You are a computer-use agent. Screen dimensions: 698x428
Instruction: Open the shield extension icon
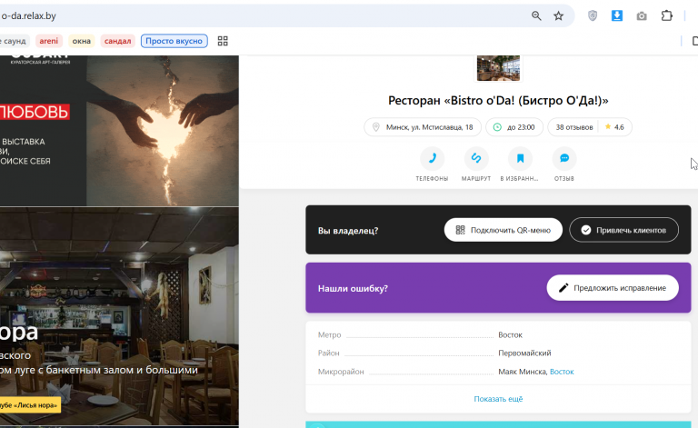coord(592,16)
